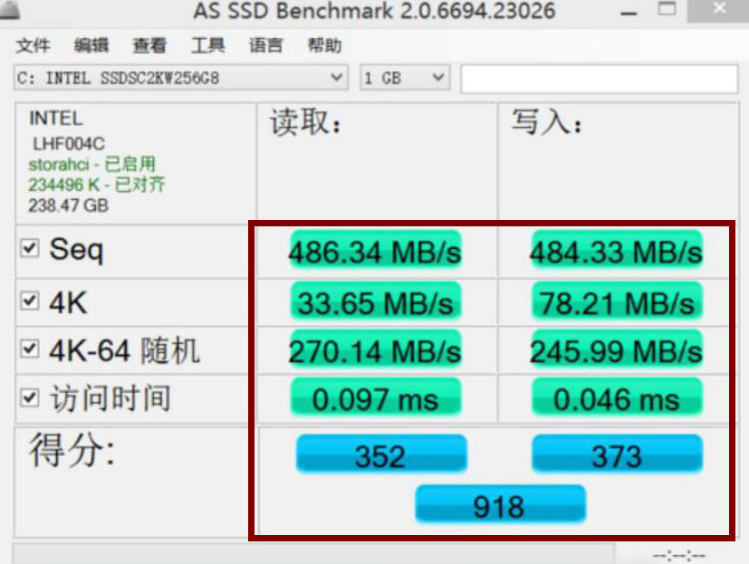749x564 pixels.
Task: Click the total score badge showing 918
Action: click(x=501, y=504)
